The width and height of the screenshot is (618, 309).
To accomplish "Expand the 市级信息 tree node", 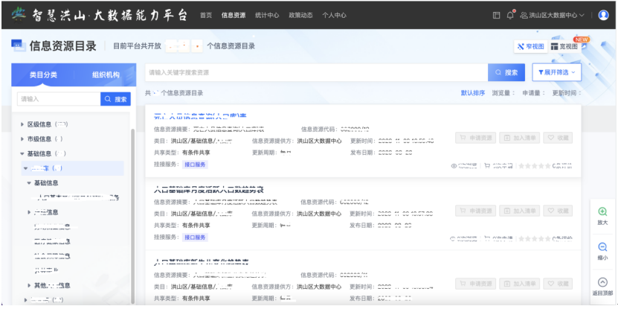I will (22, 139).
